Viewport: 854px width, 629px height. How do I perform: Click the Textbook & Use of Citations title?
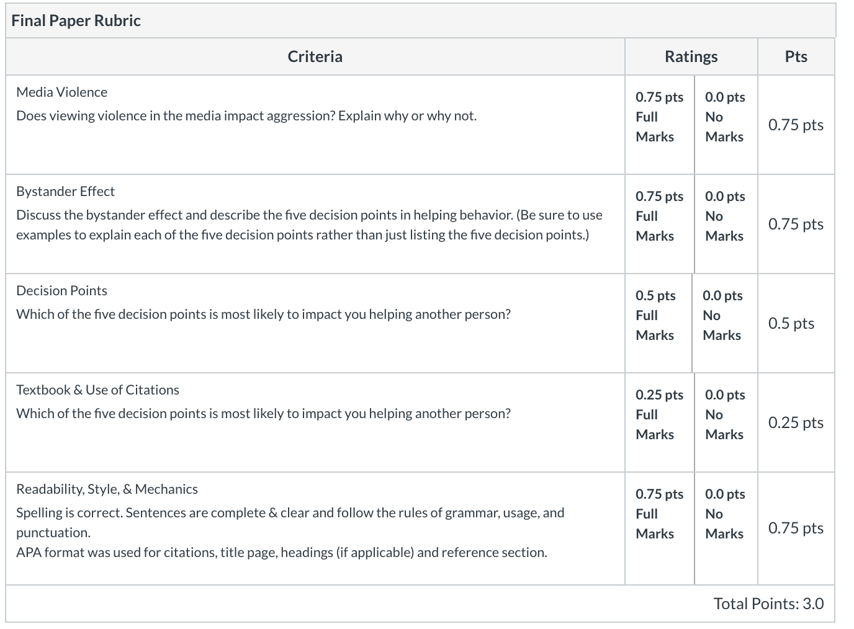pyautogui.click(x=97, y=390)
